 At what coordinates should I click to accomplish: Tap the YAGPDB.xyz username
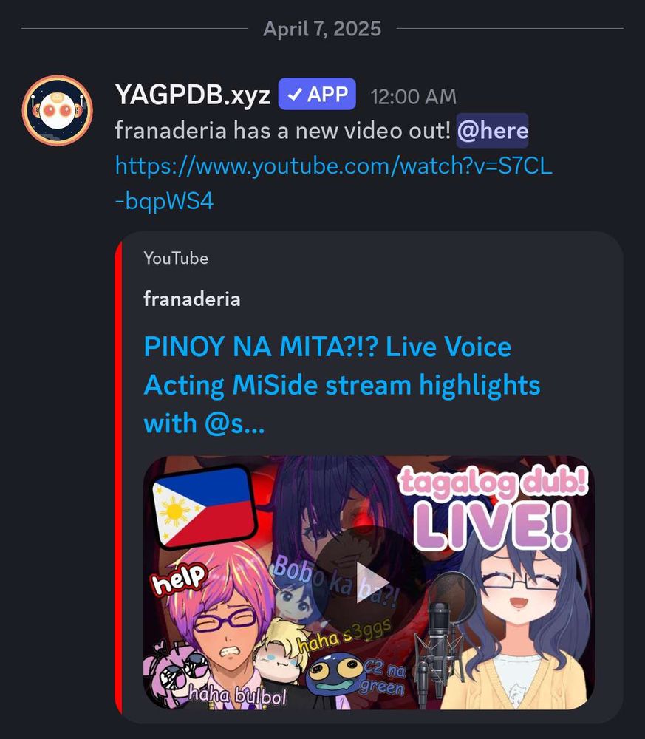(x=193, y=95)
